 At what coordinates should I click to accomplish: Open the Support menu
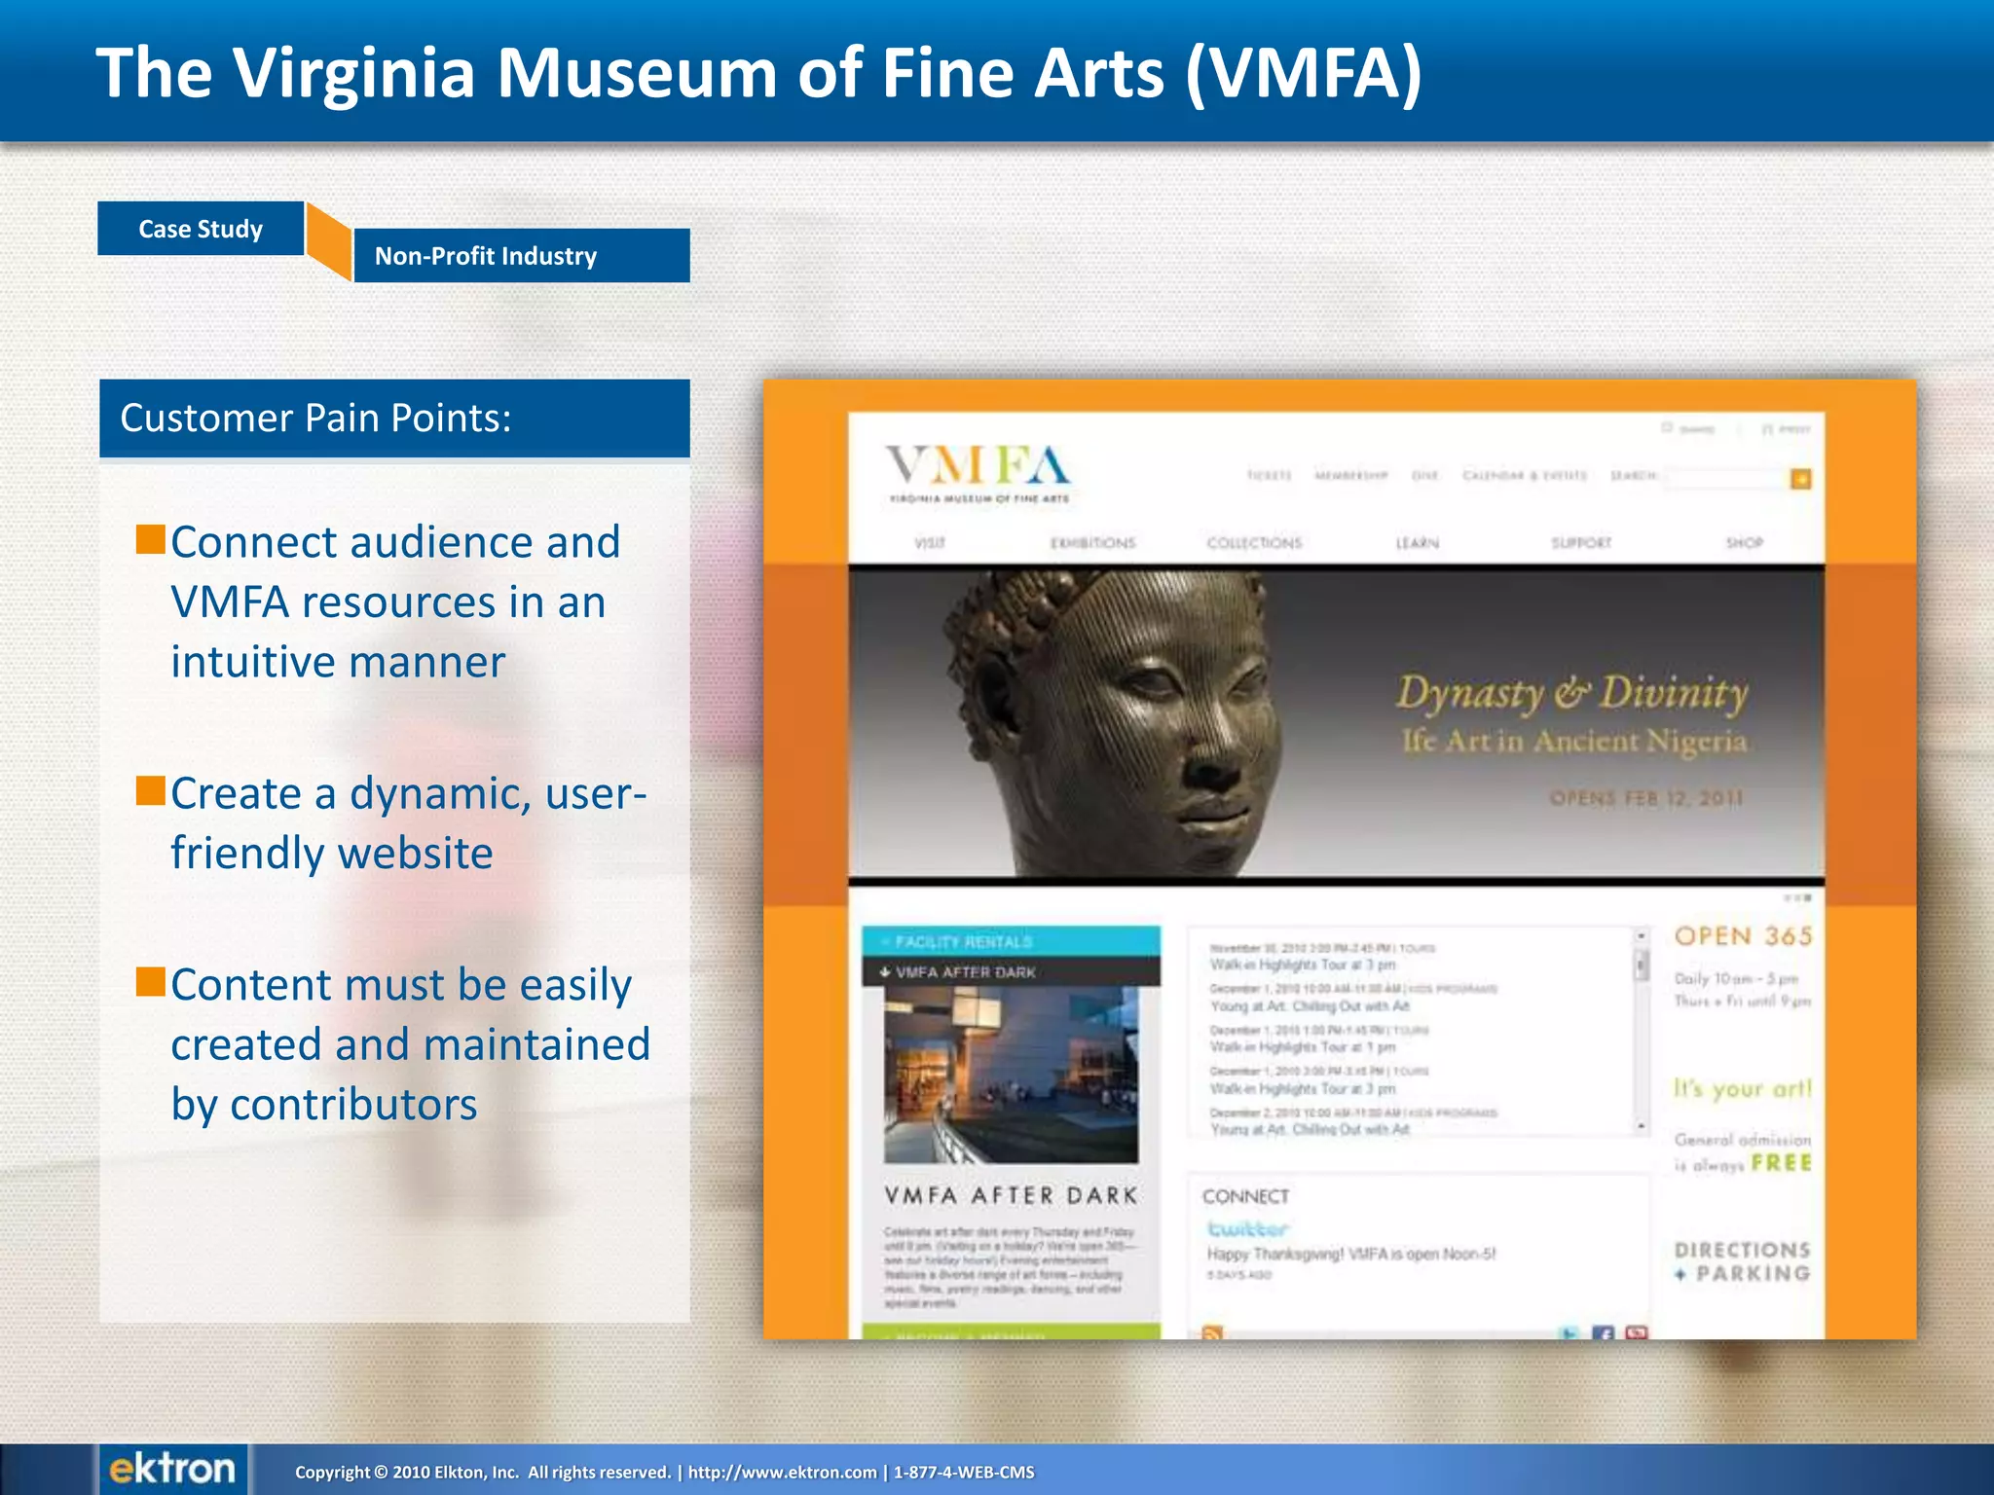tap(1581, 542)
